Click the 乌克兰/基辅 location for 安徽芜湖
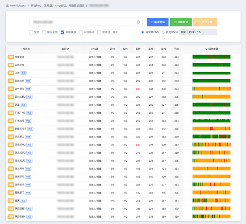 95,57
